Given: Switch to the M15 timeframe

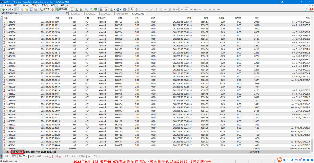Looking at the screenshot, I should click(x=191, y=10).
